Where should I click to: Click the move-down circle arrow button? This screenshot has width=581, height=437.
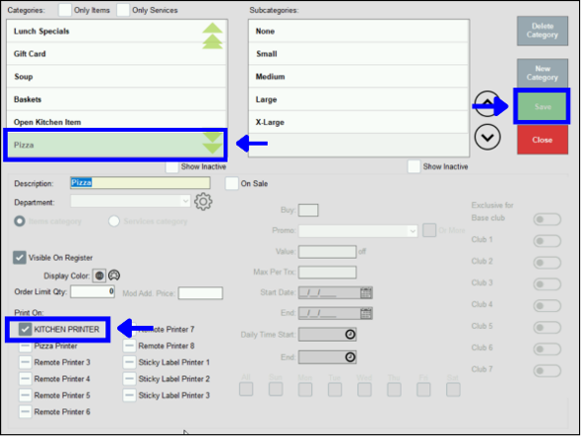487,138
